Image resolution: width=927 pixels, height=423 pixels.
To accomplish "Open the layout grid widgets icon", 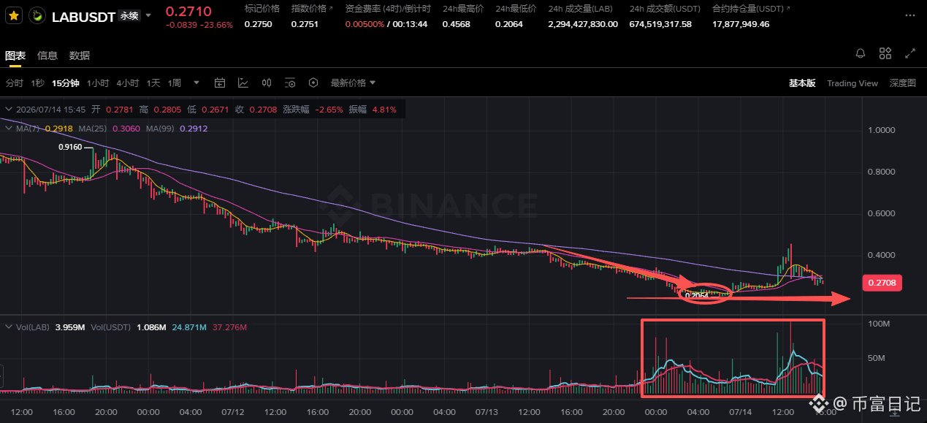I will pos(885,53).
